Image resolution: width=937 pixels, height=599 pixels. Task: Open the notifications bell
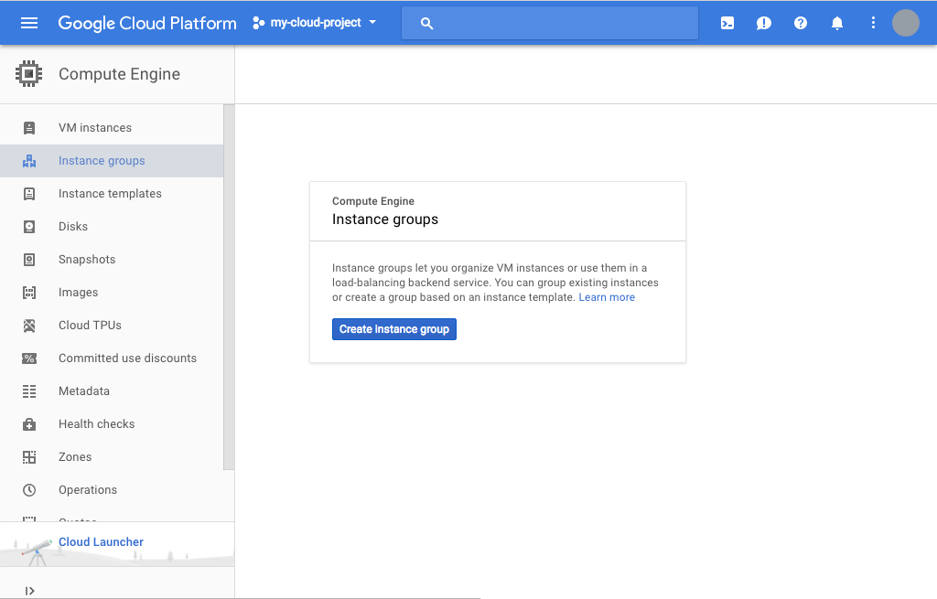tap(837, 23)
